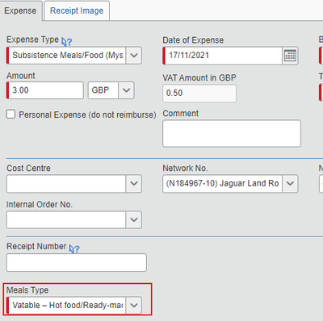Image resolution: width=323 pixels, height=321 pixels.
Task: Click the Network No. field Jaguar Land Ro
Action: click(223, 184)
